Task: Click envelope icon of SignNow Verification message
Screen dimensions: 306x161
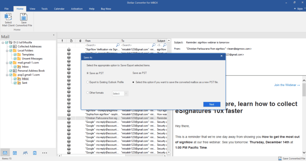Action: click(69, 49)
